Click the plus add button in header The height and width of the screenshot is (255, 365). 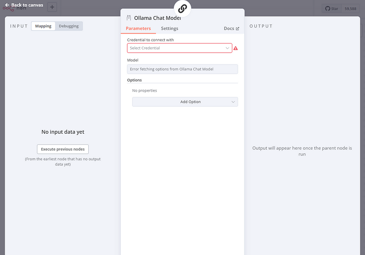click(52, 7)
